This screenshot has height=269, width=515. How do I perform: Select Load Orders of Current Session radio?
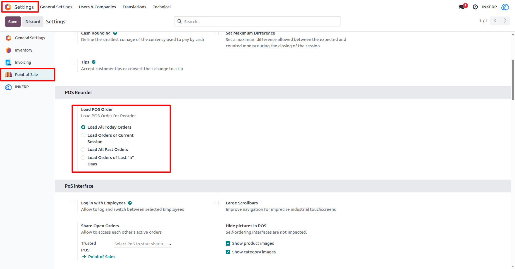[83, 135]
